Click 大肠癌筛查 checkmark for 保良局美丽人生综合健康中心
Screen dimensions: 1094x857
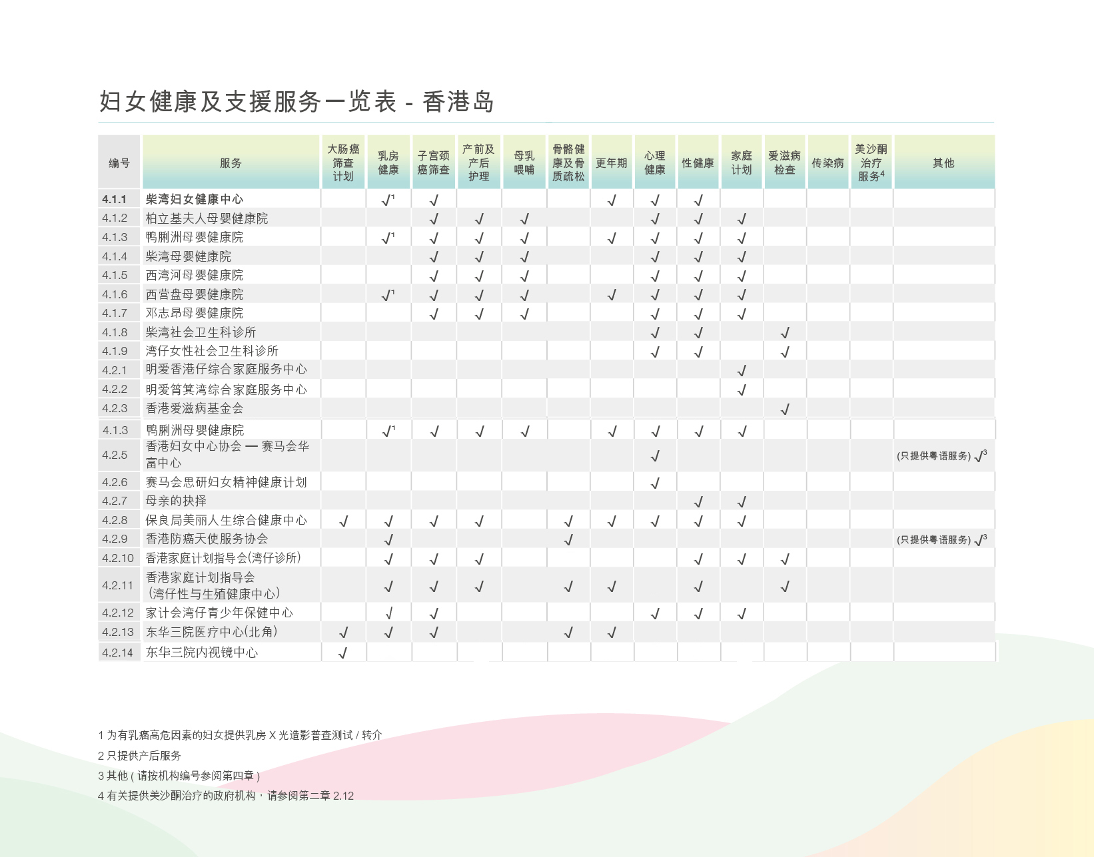(x=343, y=521)
